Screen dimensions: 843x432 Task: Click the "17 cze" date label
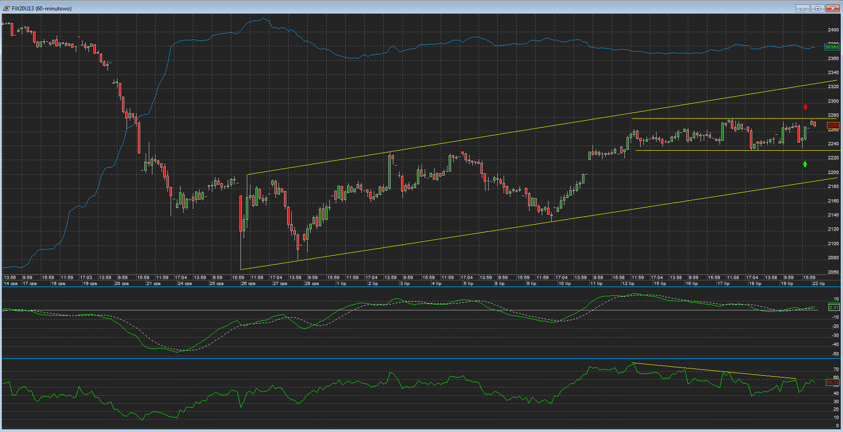tap(30, 284)
